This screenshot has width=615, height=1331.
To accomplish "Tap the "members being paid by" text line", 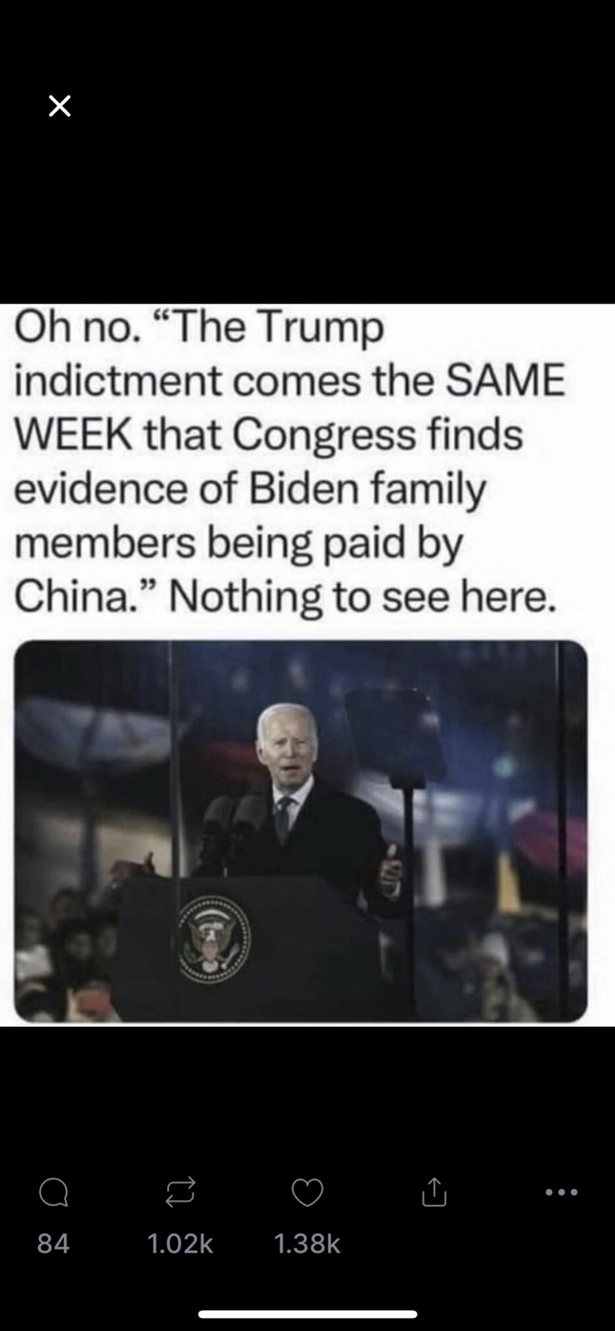I will [239, 543].
